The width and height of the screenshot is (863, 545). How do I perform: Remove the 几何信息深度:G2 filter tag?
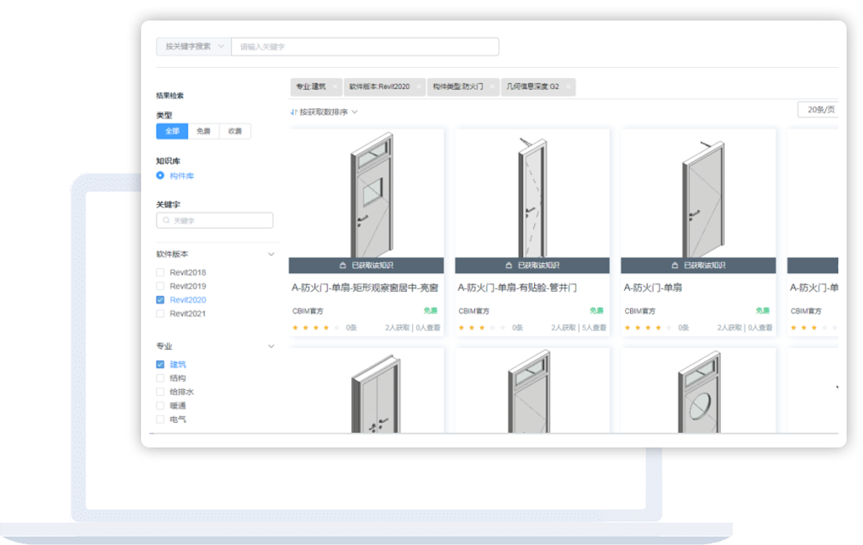point(568,86)
